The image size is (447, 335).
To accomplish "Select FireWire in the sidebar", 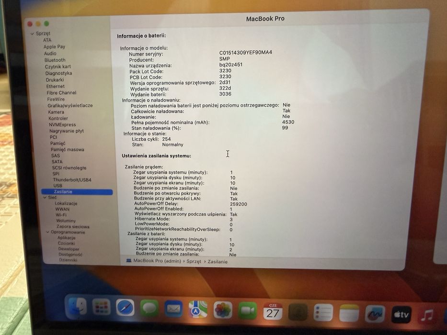I will pos(56,99).
